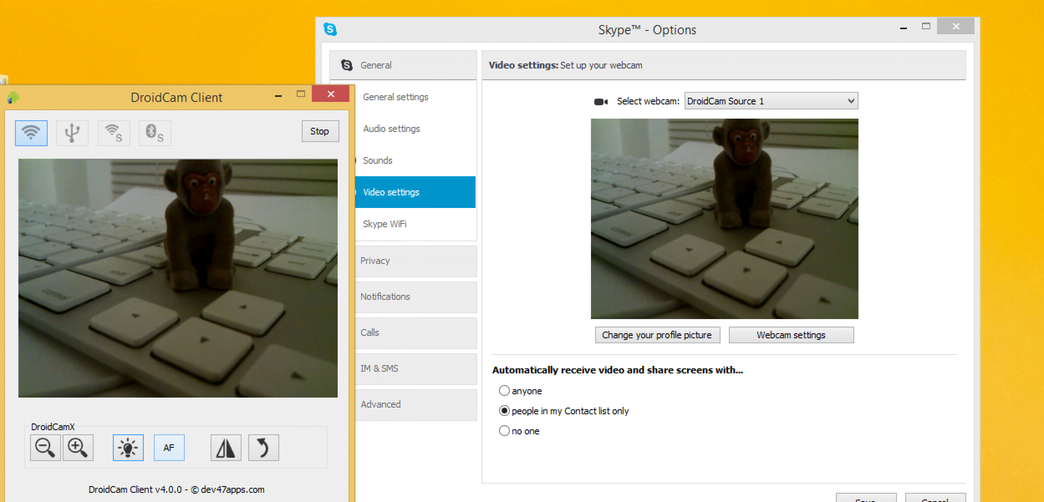The height and width of the screenshot is (502, 1044).
Task: Open General settings in sidebar
Action: click(415, 97)
